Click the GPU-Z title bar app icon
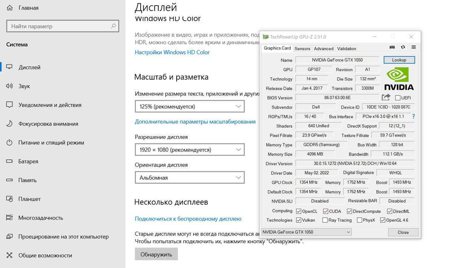The height and width of the screenshot is (268, 475). (265, 37)
